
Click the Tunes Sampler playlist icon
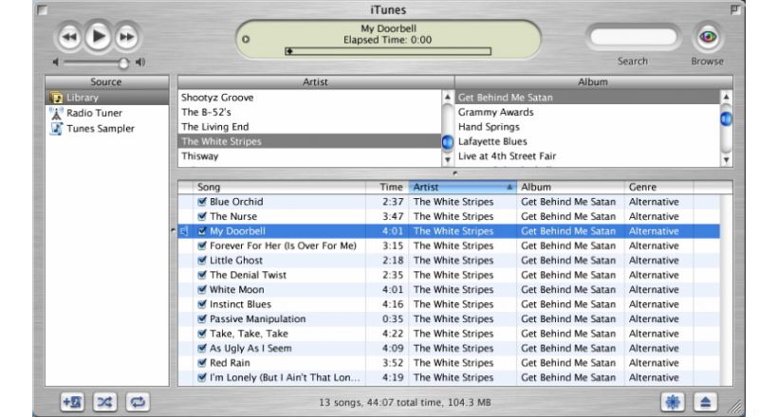tap(57, 129)
